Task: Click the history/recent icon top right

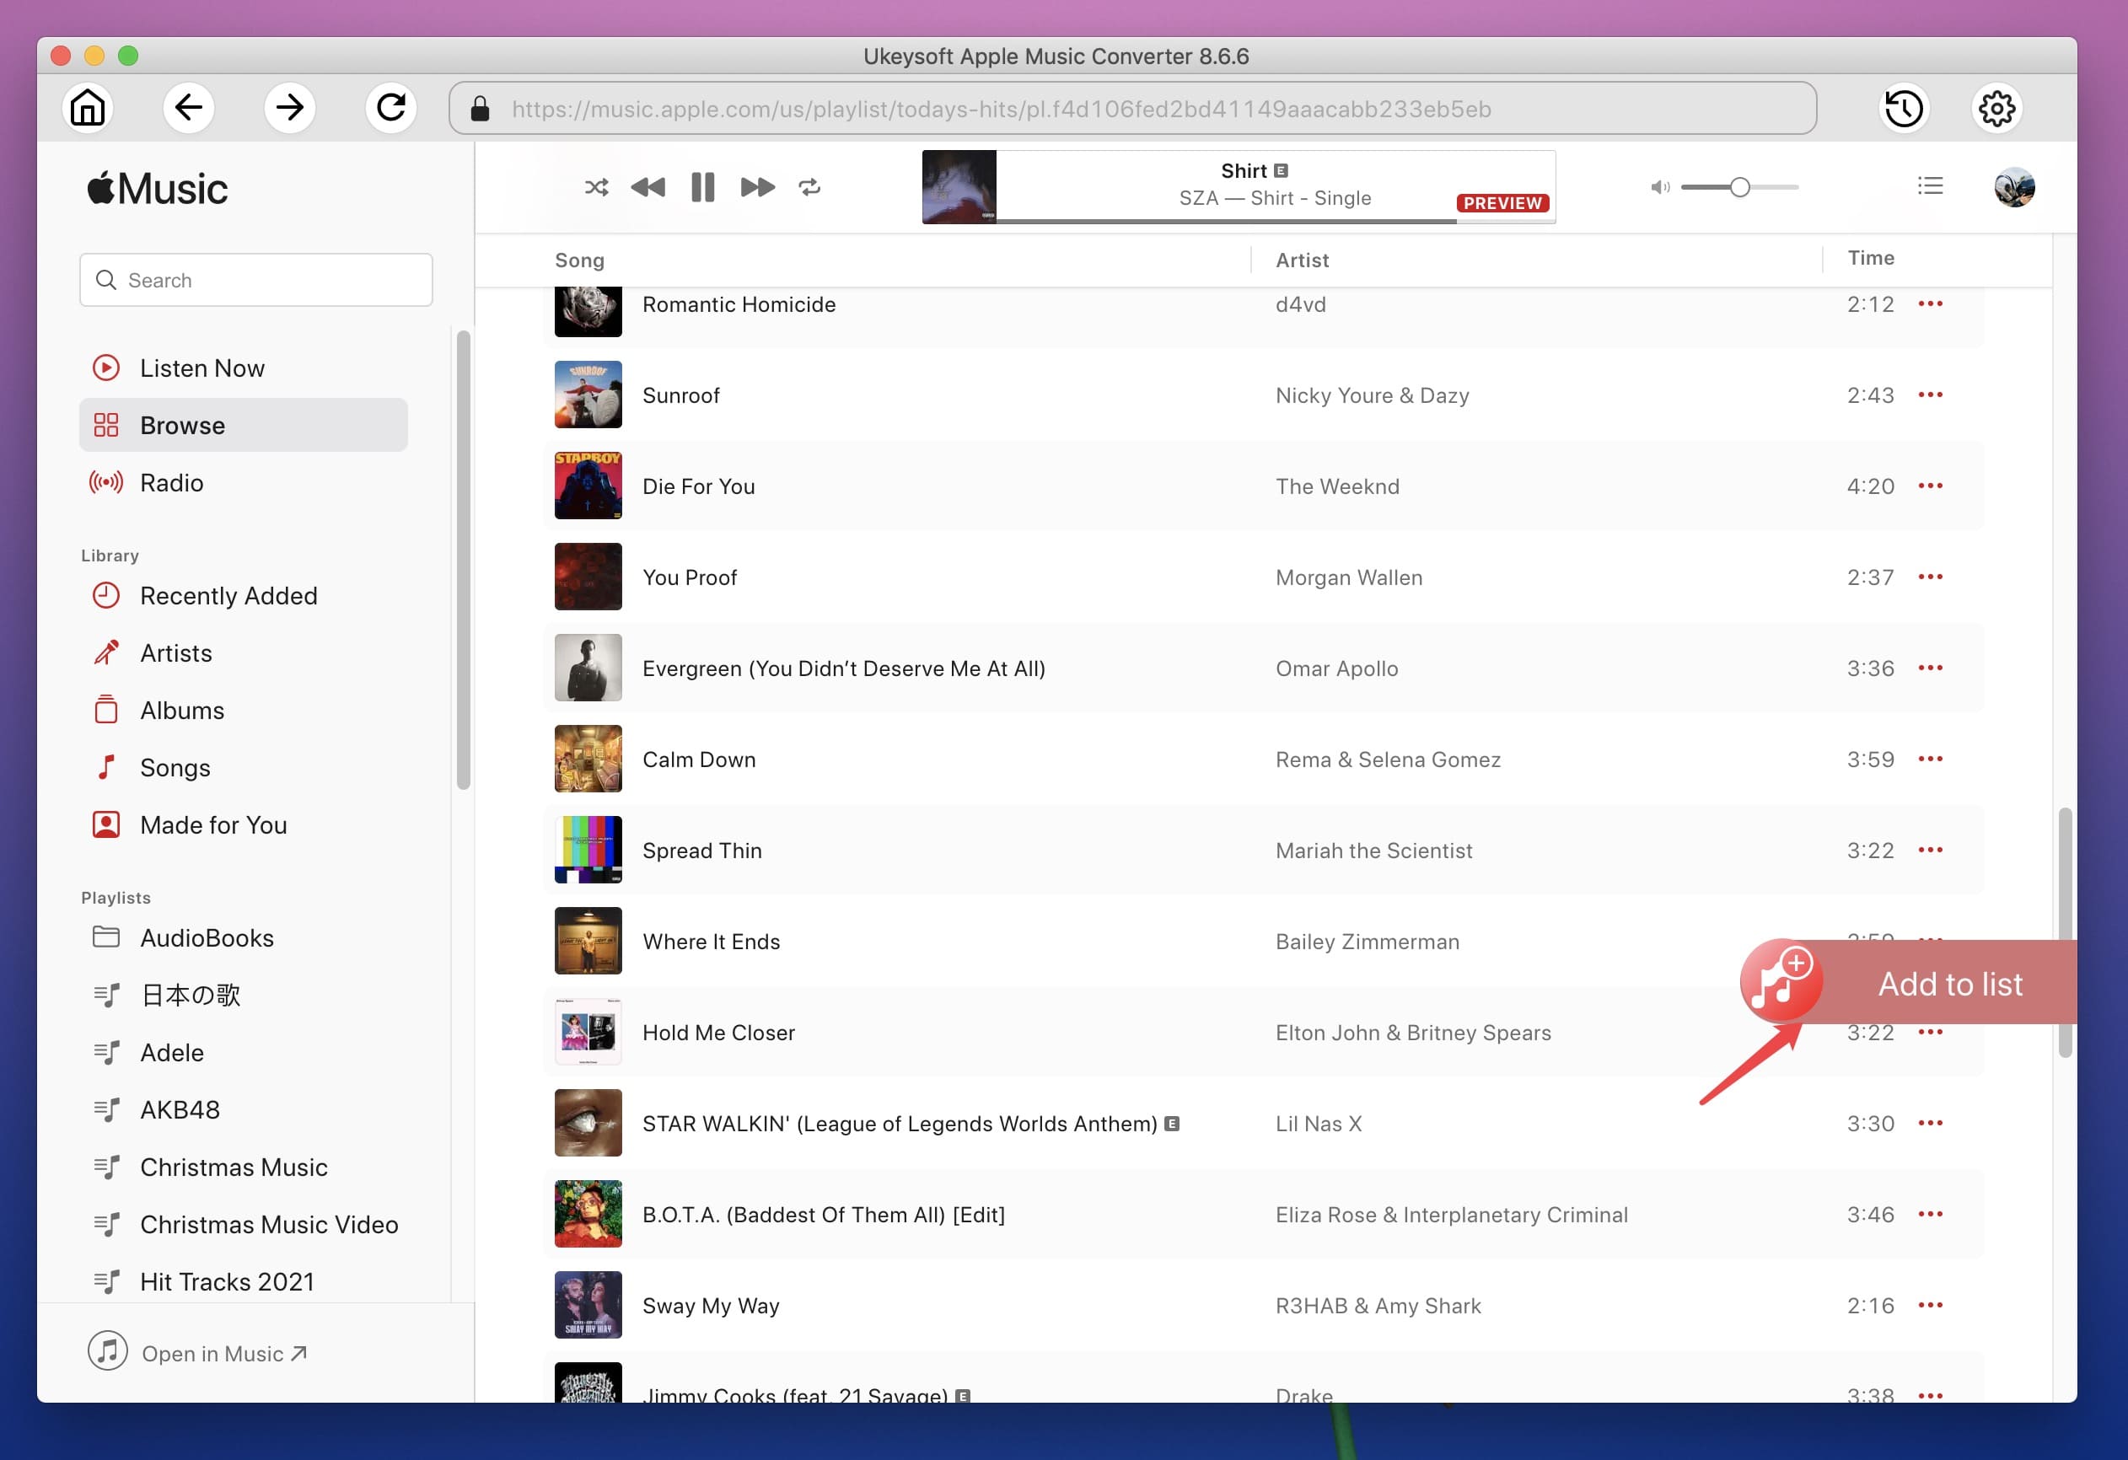Action: tap(1905, 109)
